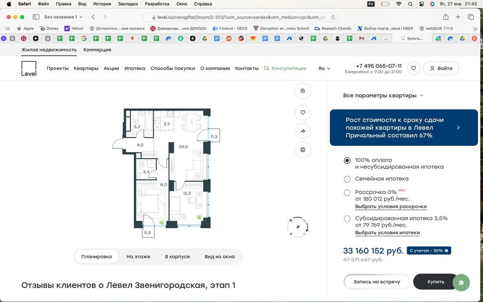Open Spotlight search in menu bar
This screenshot has width=483, height=302.
pos(410,4)
